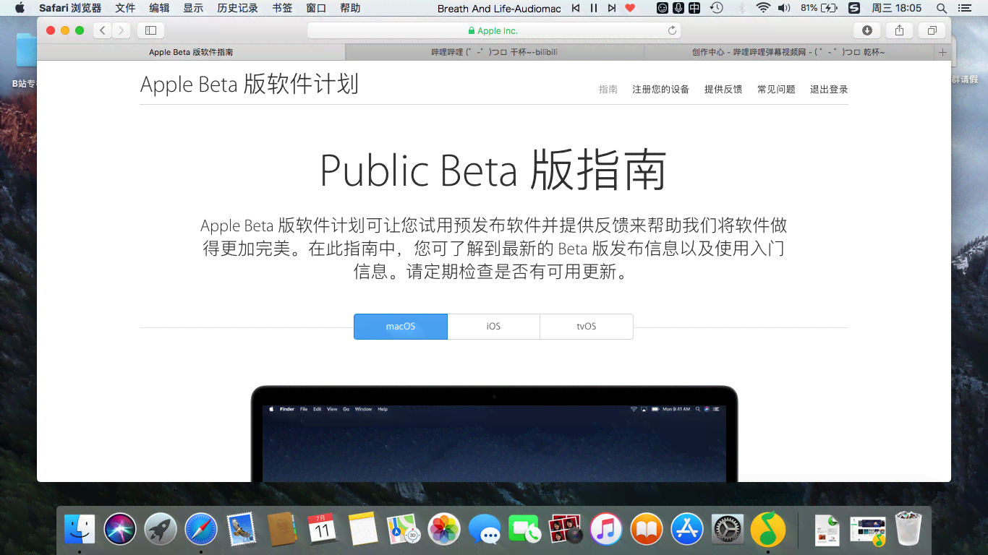This screenshot has width=988, height=555.
Task: Click the Apple Beta 版软件计划 title
Action: 250,84
